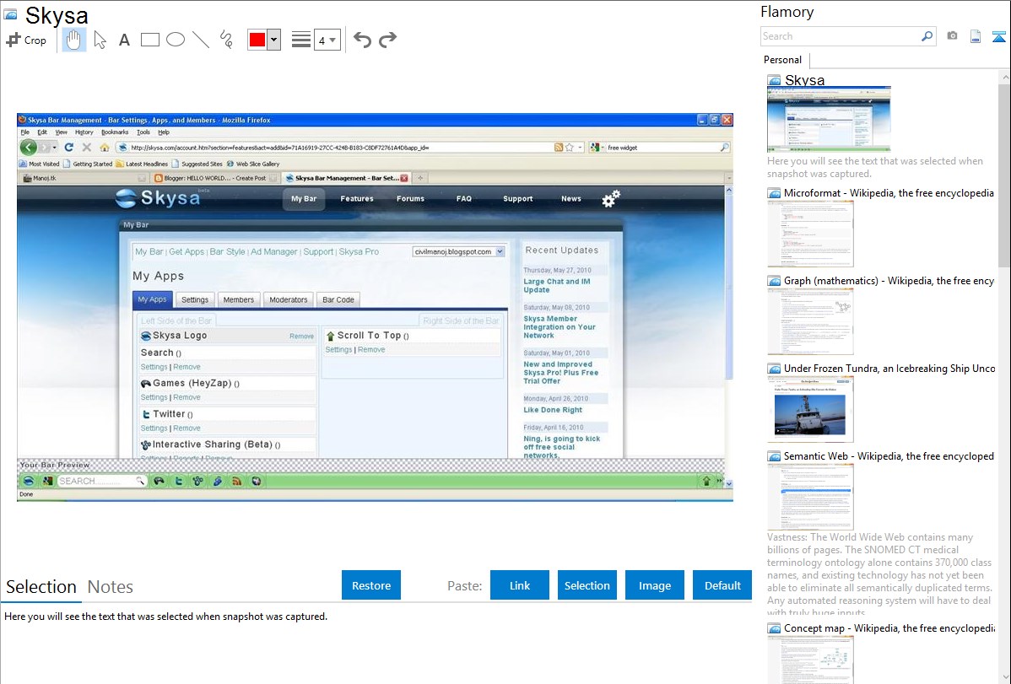This screenshot has width=1011, height=684.
Task: Click the Paste Image button
Action: 654,585
